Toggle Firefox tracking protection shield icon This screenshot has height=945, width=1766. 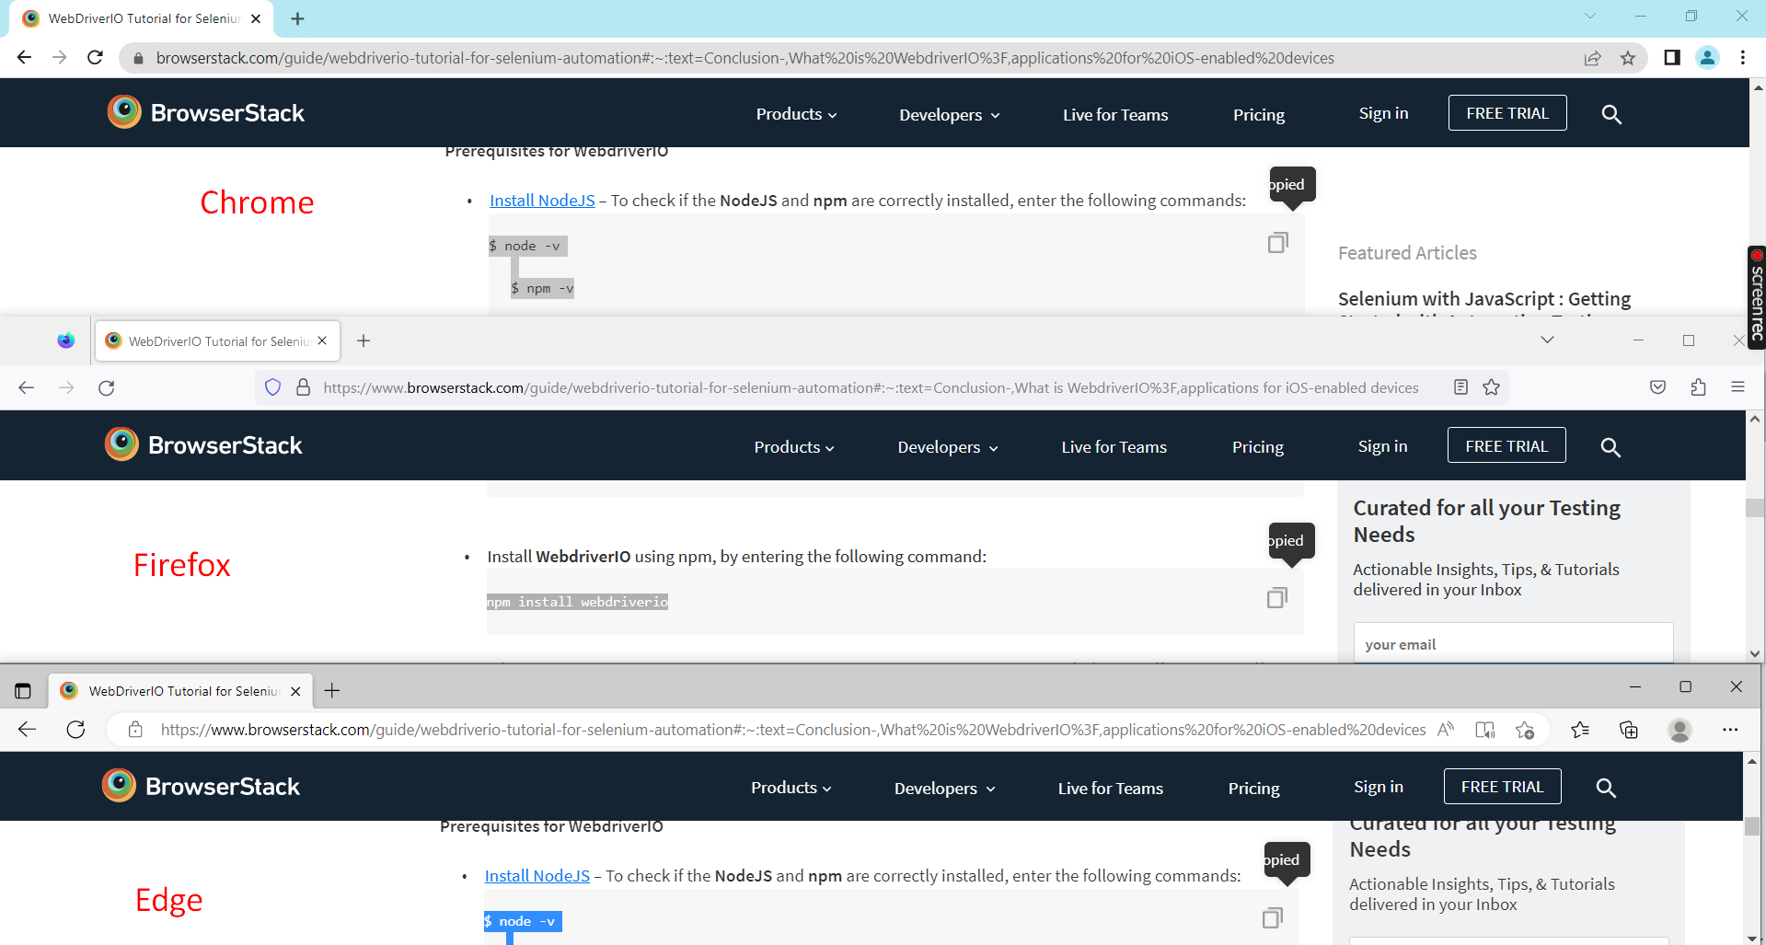[x=272, y=386]
